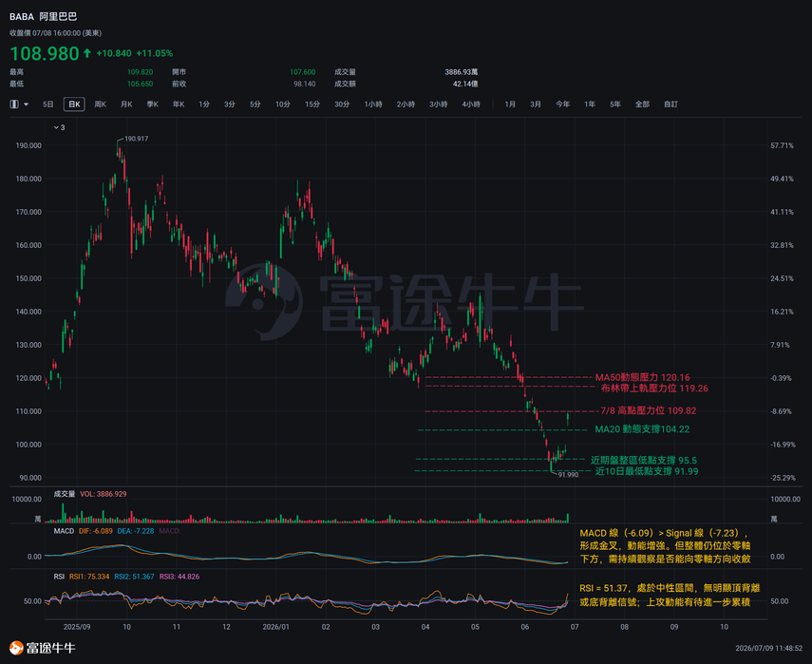
Task: Click the volume value 3886.93萬
Action: 461,72
